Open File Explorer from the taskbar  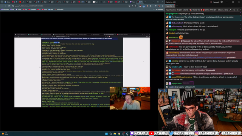click(x=115, y=134)
